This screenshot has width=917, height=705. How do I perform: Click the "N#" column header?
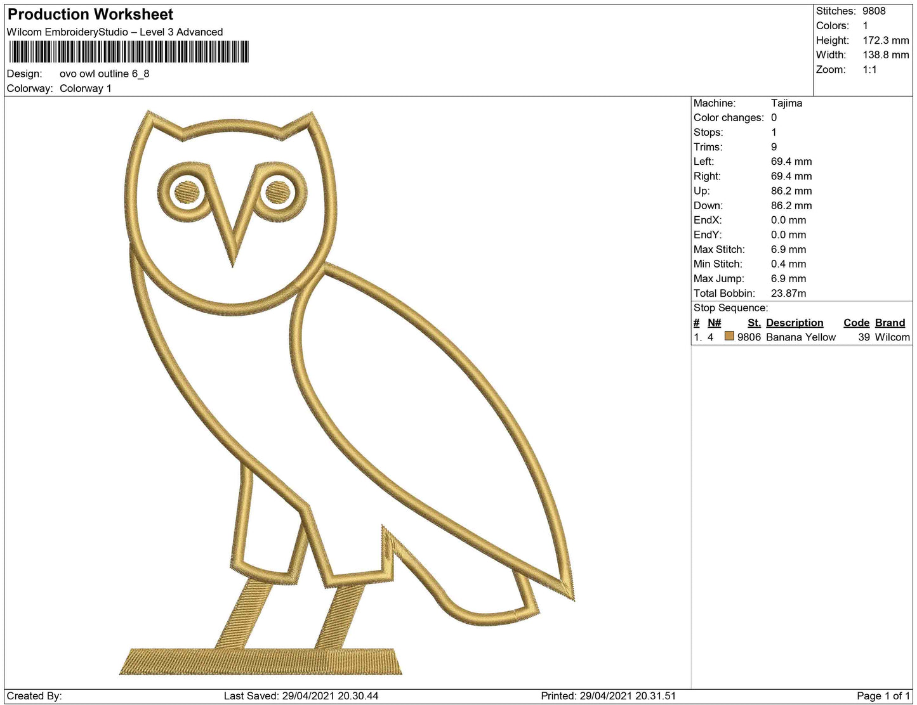pos(714,322)
